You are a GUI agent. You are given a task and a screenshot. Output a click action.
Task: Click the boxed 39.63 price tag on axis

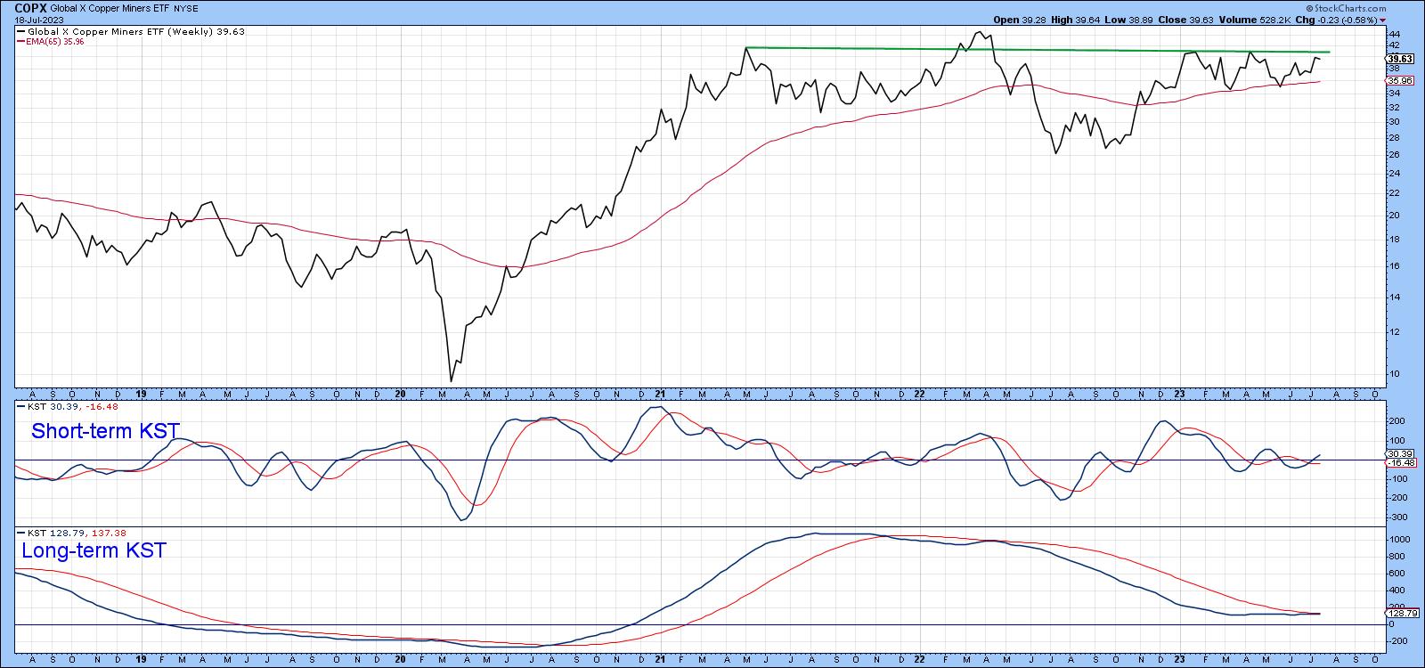[1400, 59]
